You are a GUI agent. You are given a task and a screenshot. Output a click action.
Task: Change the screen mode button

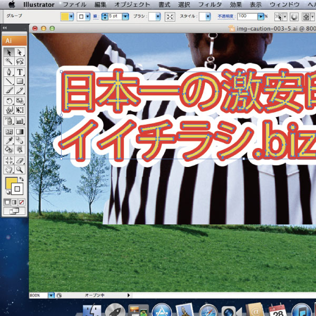14,211
